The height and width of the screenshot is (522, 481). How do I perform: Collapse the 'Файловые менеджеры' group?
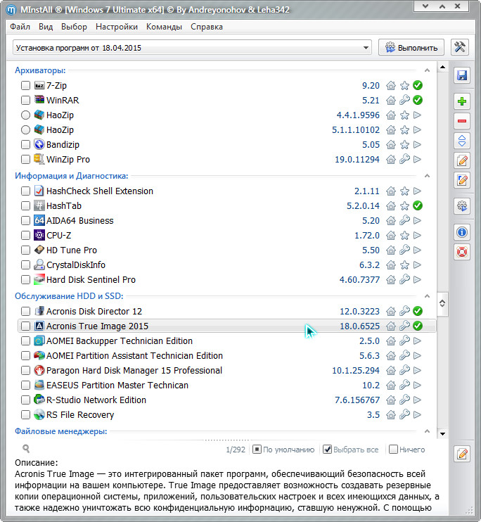[427, 431]
